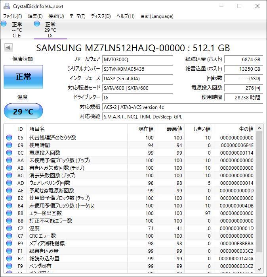Click total host reads value 6874 GB
Screen dimensions: 267x277
point(243,59)
